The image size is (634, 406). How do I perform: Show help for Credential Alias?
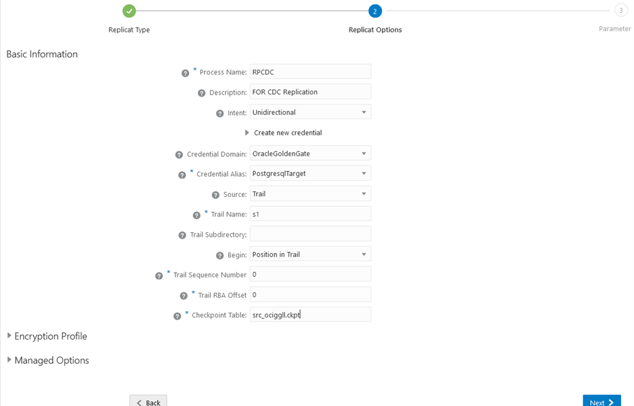click(x=182, y=175)
